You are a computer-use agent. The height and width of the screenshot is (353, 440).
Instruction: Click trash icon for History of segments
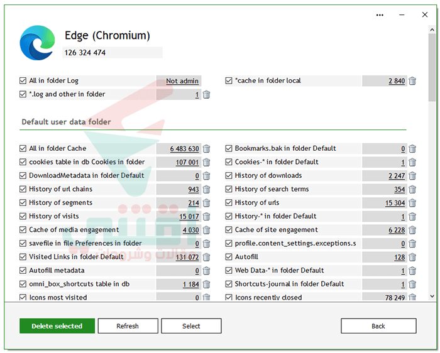pos(206,203)
